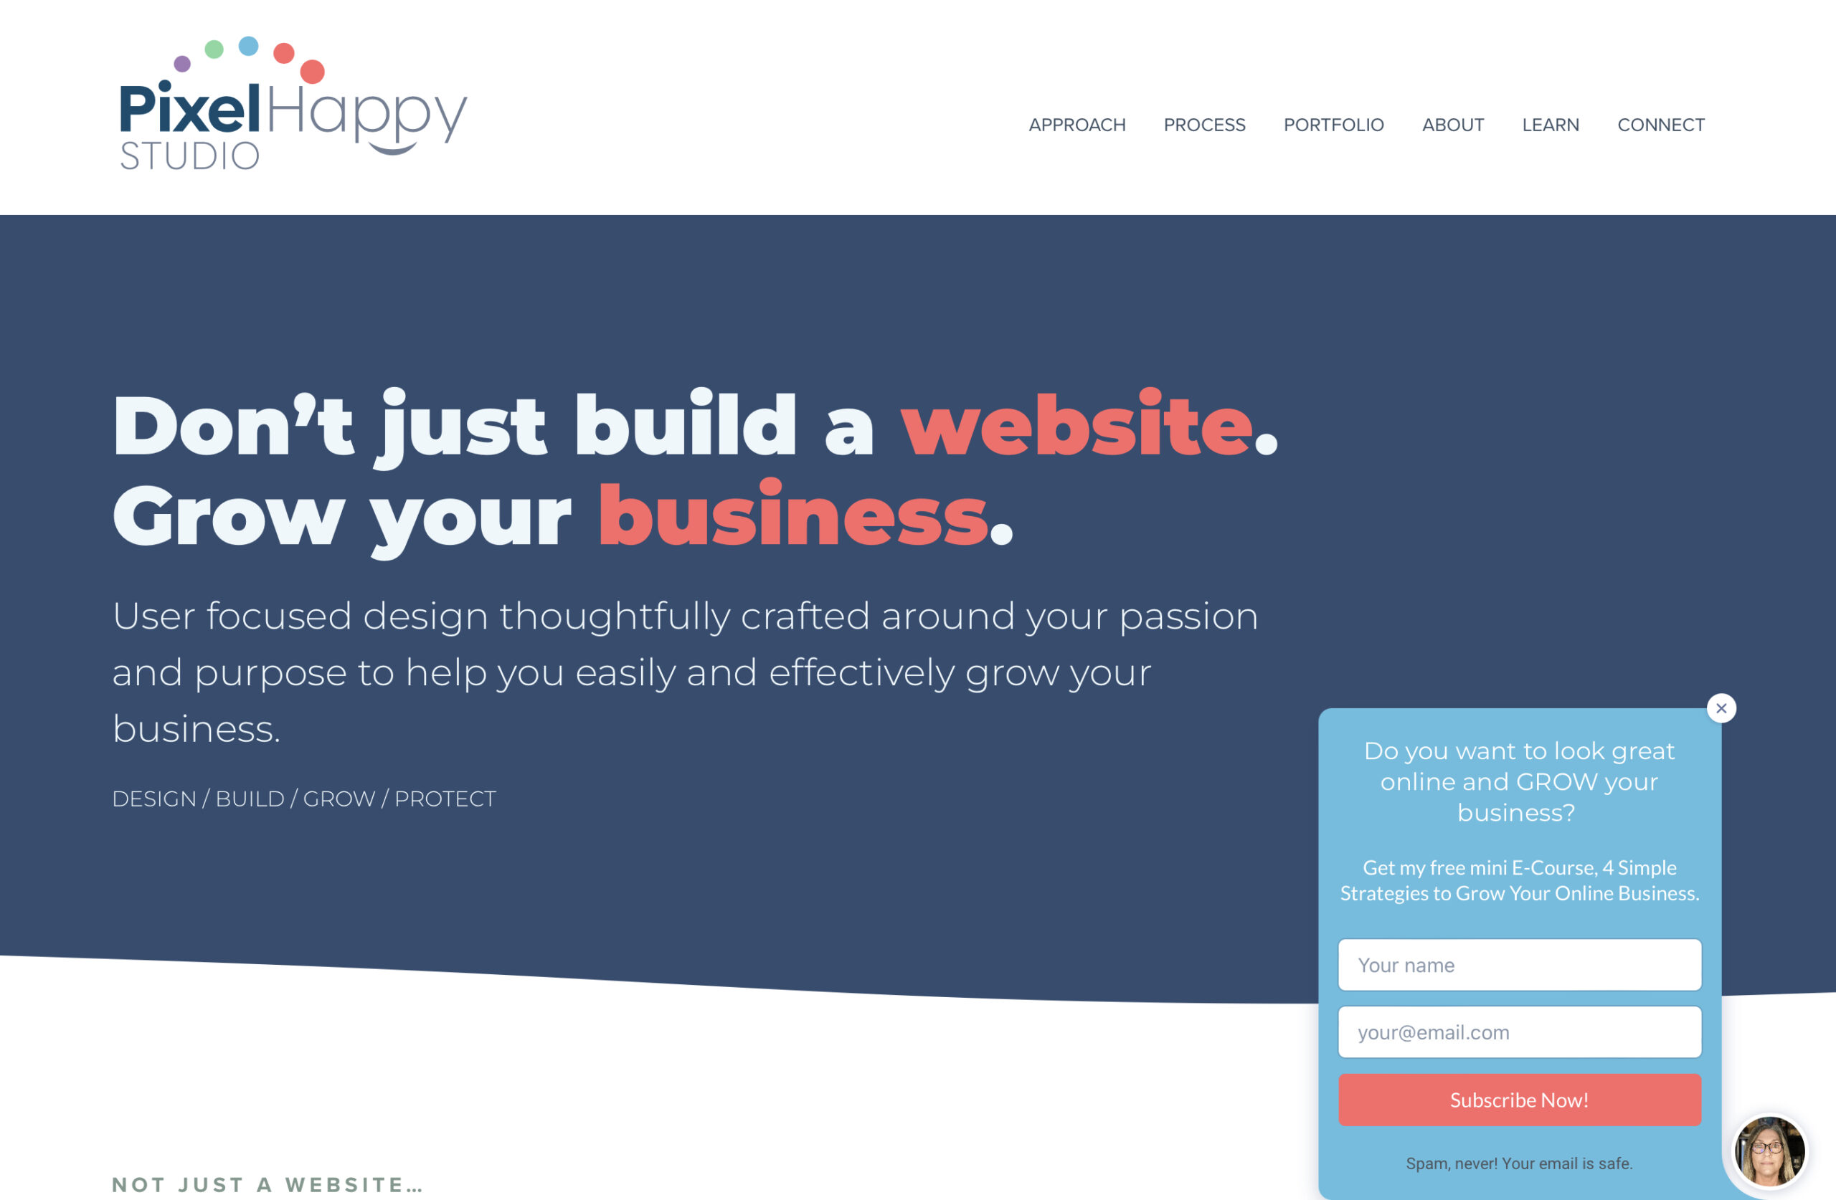Click the Subscribe Now button
The height and width of the screenshot is (1200, 1836).
click(x=1520, y=1101)
